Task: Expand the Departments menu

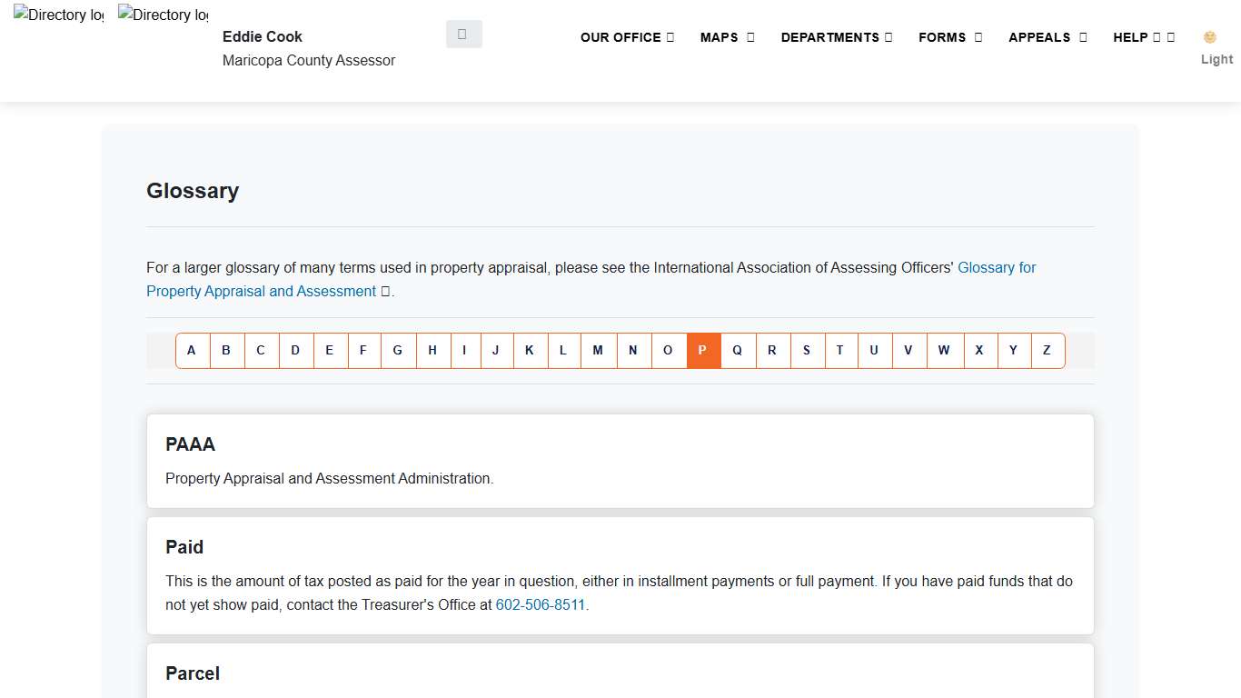Action: (836, 37)
